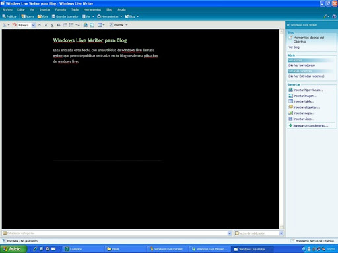Click the status bar blog name Momentos detras del Objetivo

click(315, 241)
